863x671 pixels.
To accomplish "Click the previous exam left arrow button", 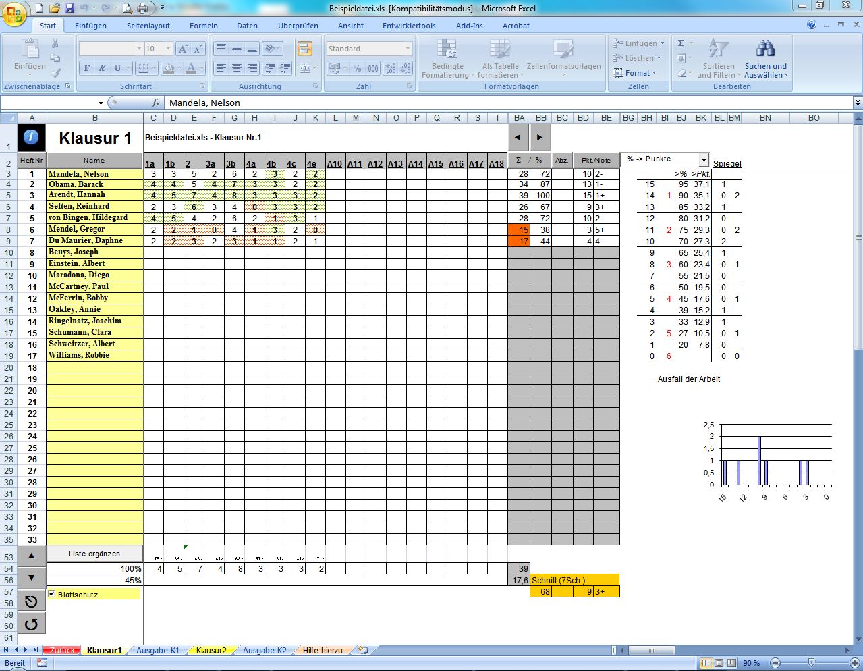I will pos(518,138).
